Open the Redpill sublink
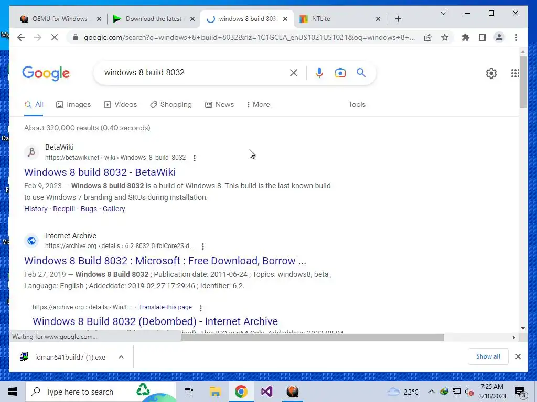Screen dimensions: 537x402 coord(64,209)
